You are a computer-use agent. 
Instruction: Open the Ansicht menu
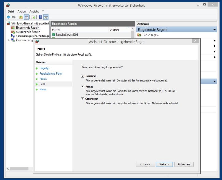coord(34,11)
